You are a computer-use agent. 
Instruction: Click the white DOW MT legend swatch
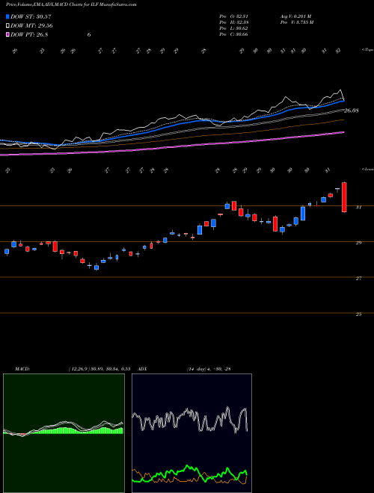pyautogui.click(x=8, y=26)
